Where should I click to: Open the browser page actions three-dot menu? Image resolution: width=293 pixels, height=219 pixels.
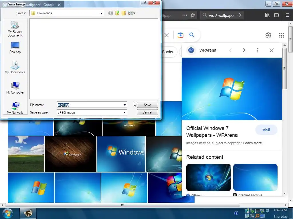pos(185,15)
